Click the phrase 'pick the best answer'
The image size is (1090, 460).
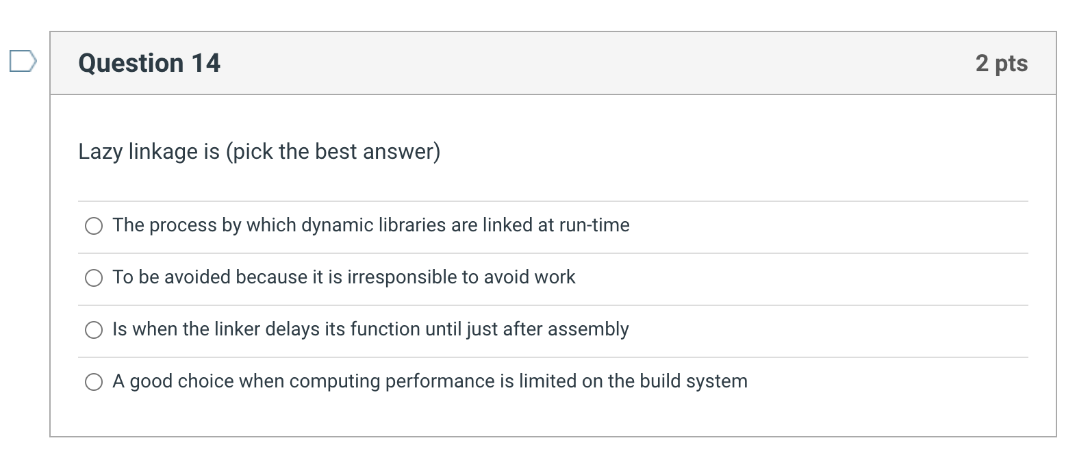pyautogui.click(x=333, y=151)
